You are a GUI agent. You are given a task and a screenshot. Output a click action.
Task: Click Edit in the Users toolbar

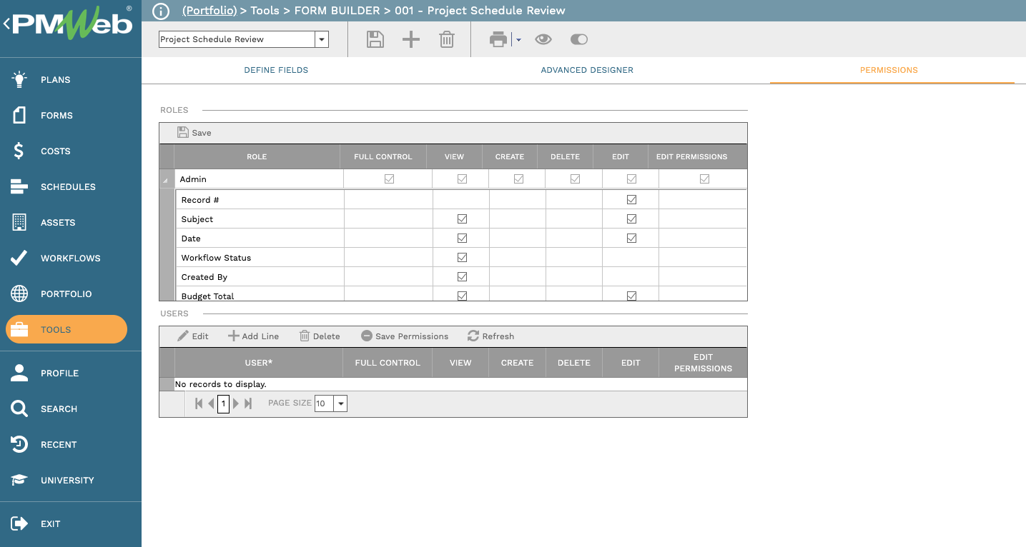click(193, 336)
